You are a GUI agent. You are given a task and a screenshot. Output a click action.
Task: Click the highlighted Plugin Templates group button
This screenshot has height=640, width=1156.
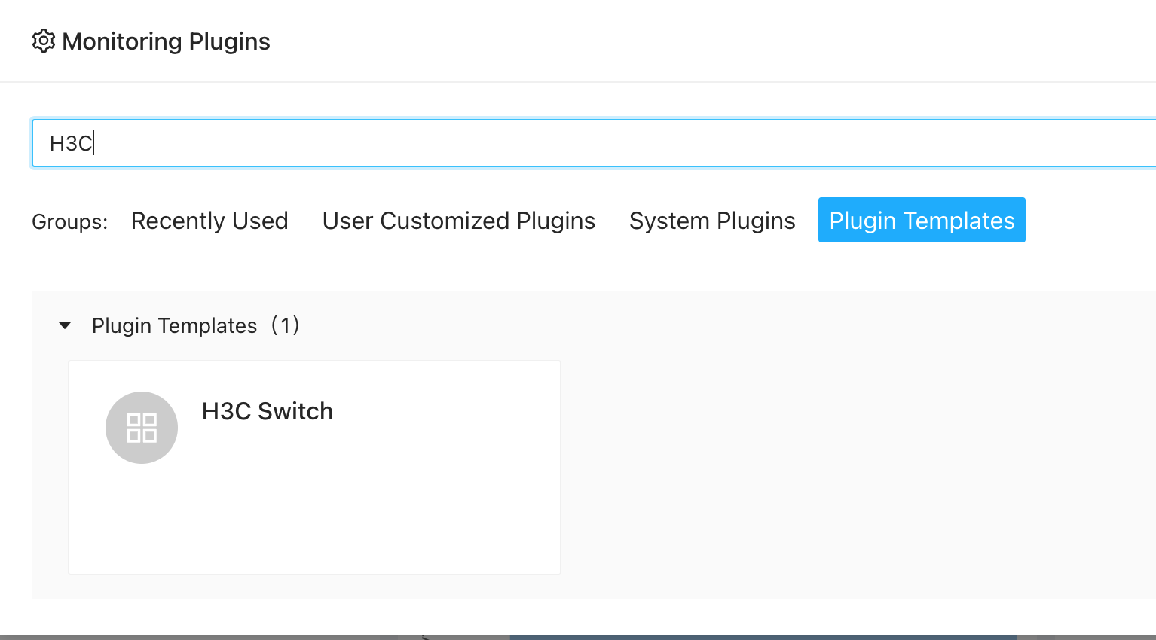pyautogui.click(x=921, y=220)
